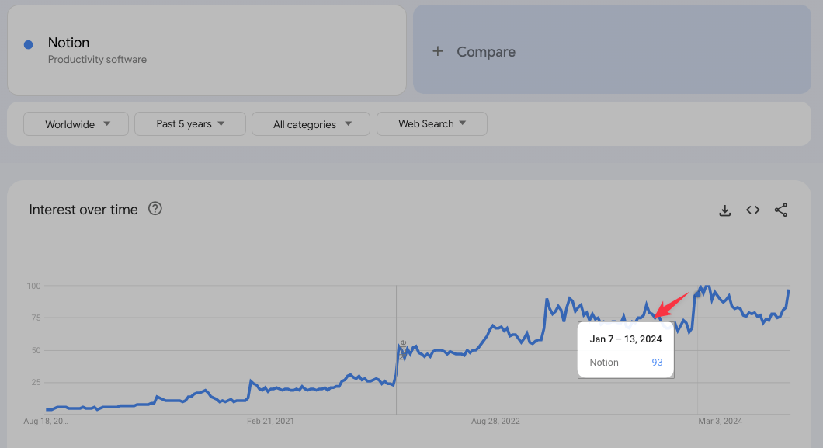Click the plus icon in the Compare box
The width and height of the screenshot is (823, 448).
tap(437, 51)
